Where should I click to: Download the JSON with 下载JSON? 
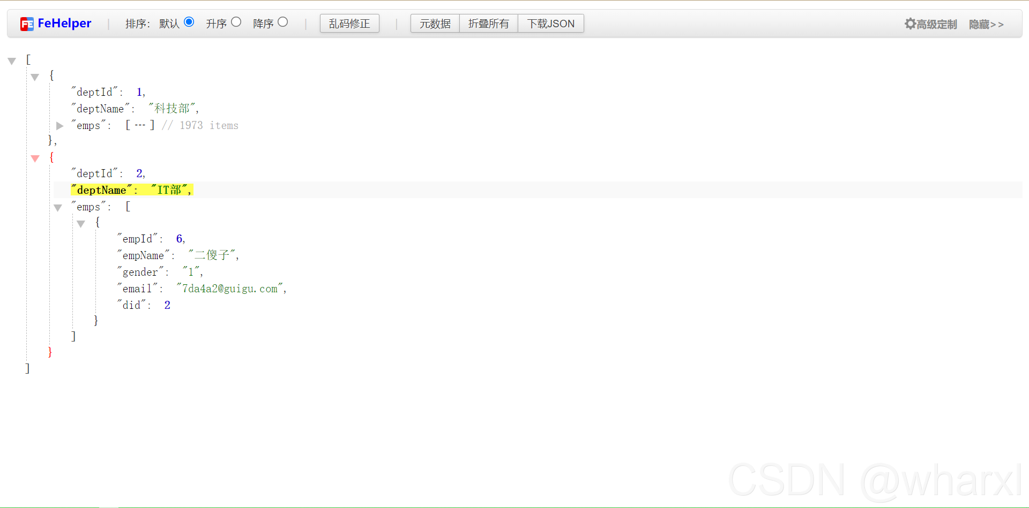pyautogui.click(x=550, y=24)
